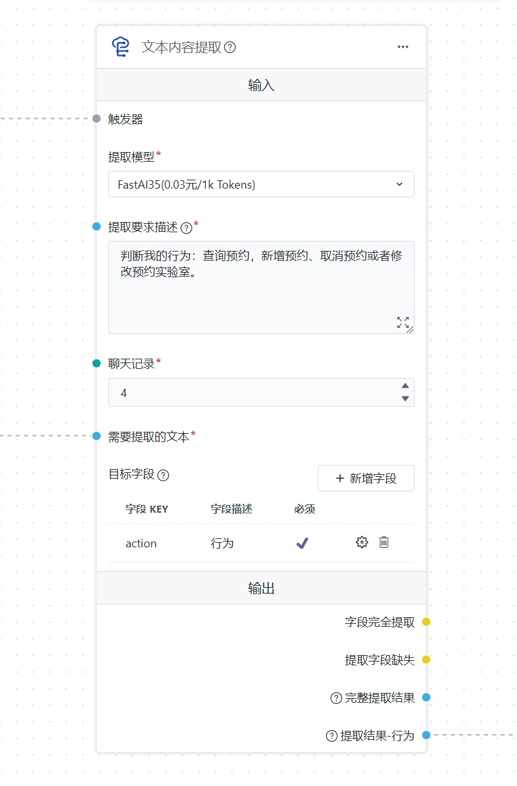Click the 聊天记录 number input field

[x=250, y=393]
